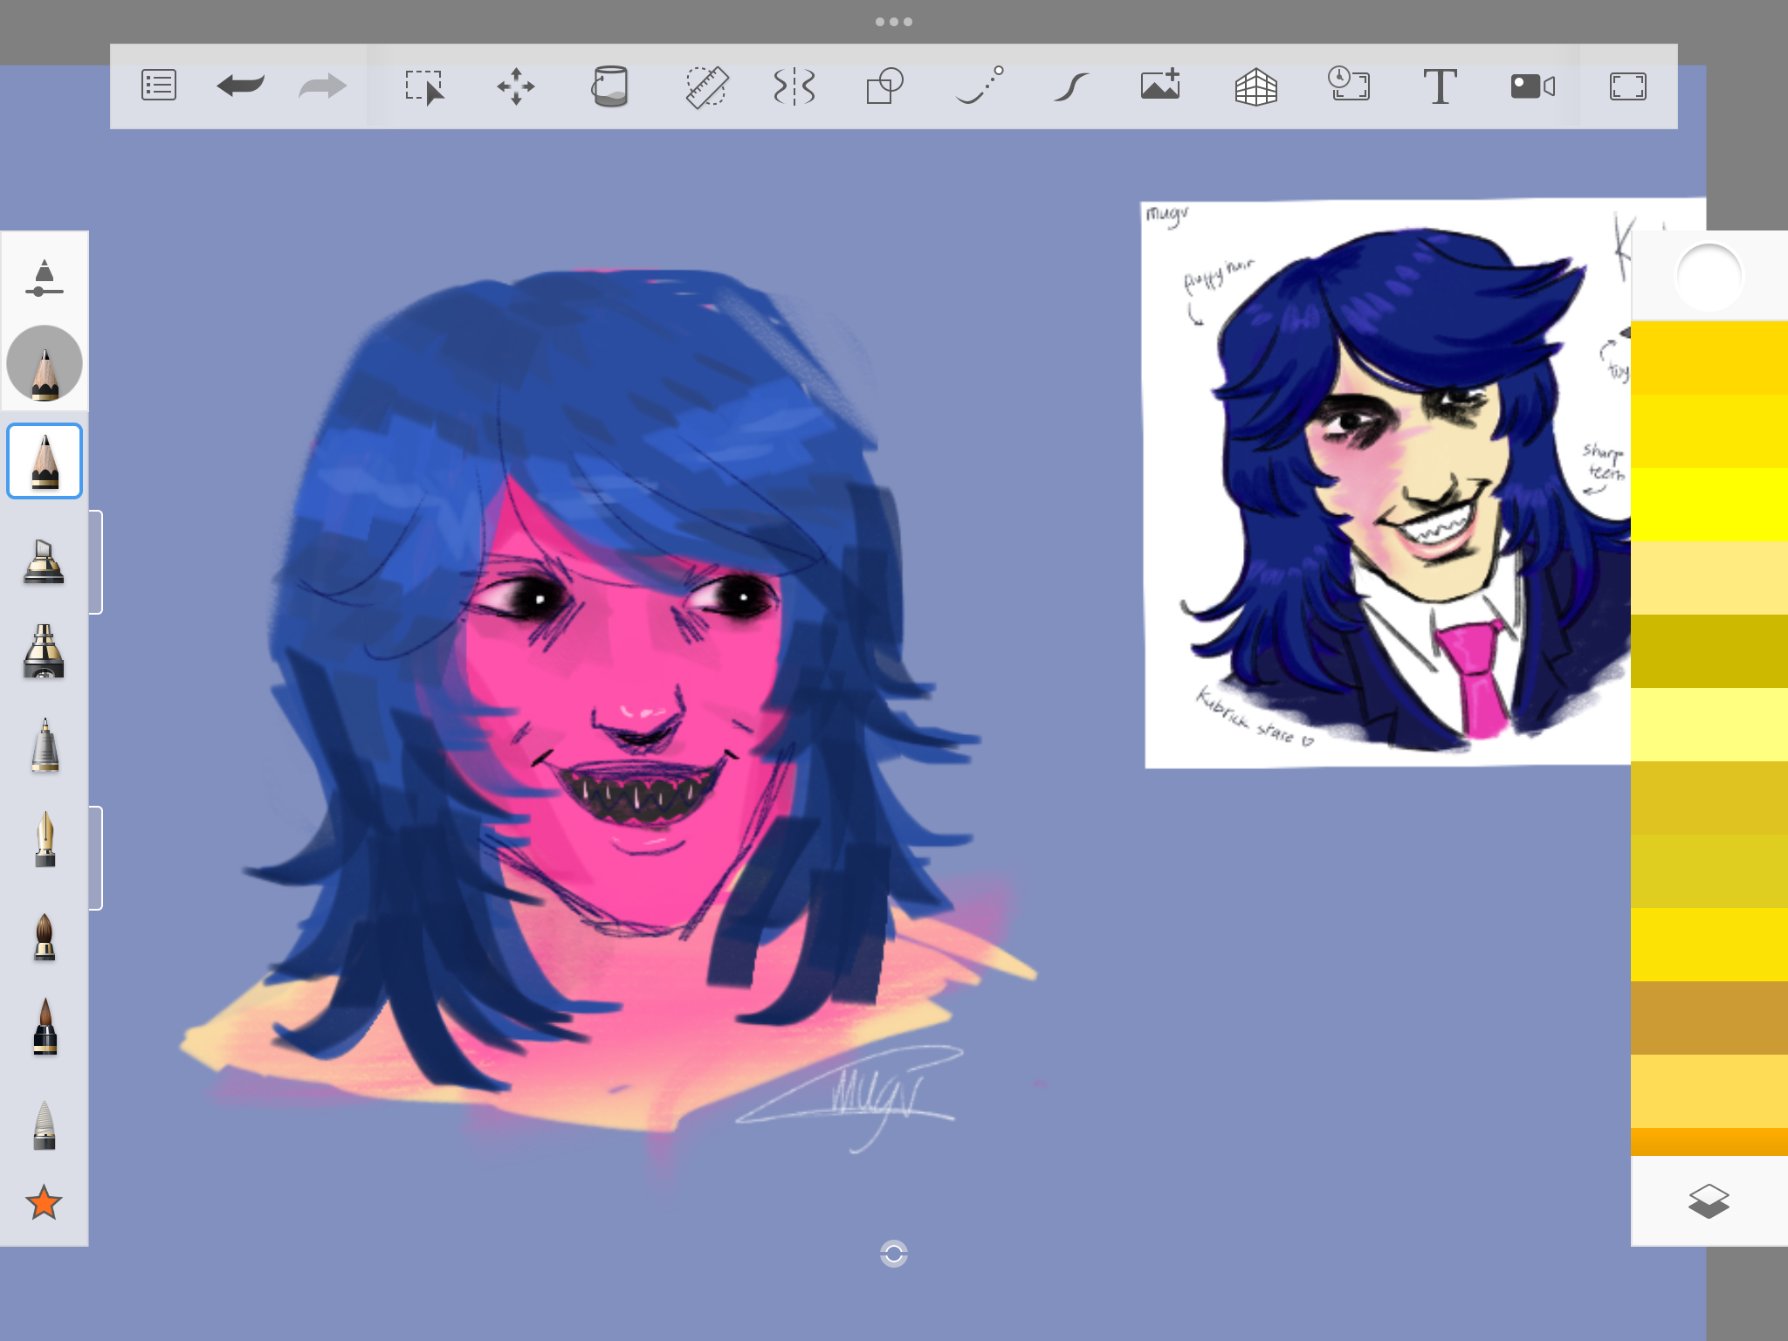Click the Redo arrow

tap(322, 86)
